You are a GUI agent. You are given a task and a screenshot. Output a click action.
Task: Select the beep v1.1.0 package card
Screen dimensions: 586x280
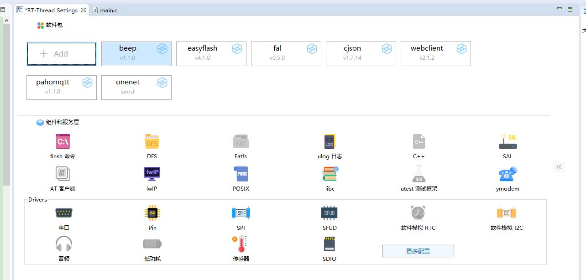click(x=136, y=54)
